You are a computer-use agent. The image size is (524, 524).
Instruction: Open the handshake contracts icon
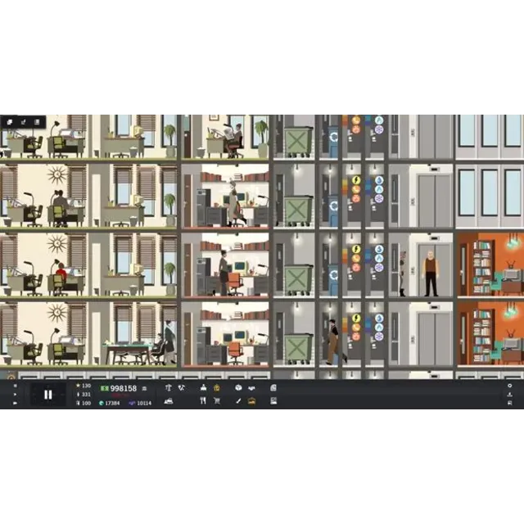click(251, 388)
